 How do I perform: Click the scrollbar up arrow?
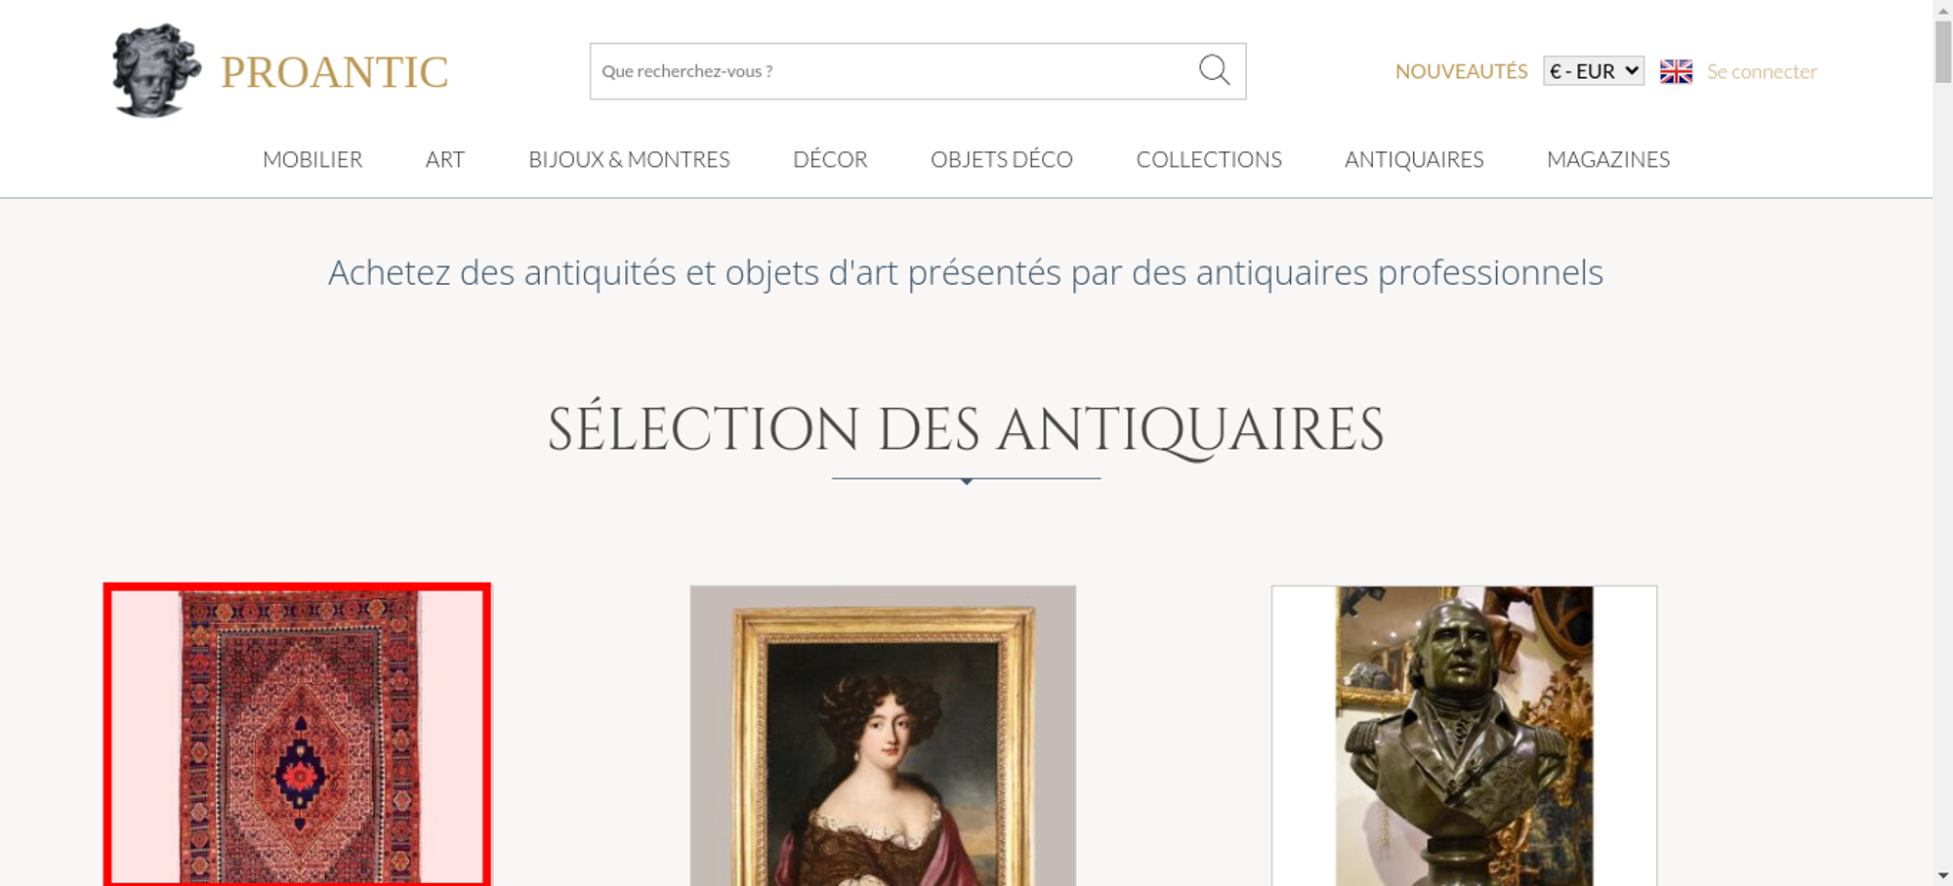(x=1943, y=9)
